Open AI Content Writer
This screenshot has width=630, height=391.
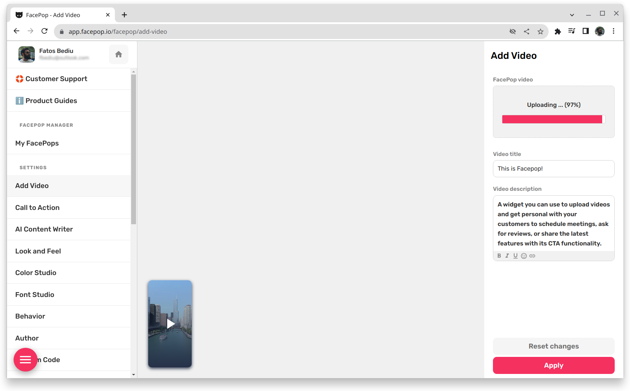[69, 229]
